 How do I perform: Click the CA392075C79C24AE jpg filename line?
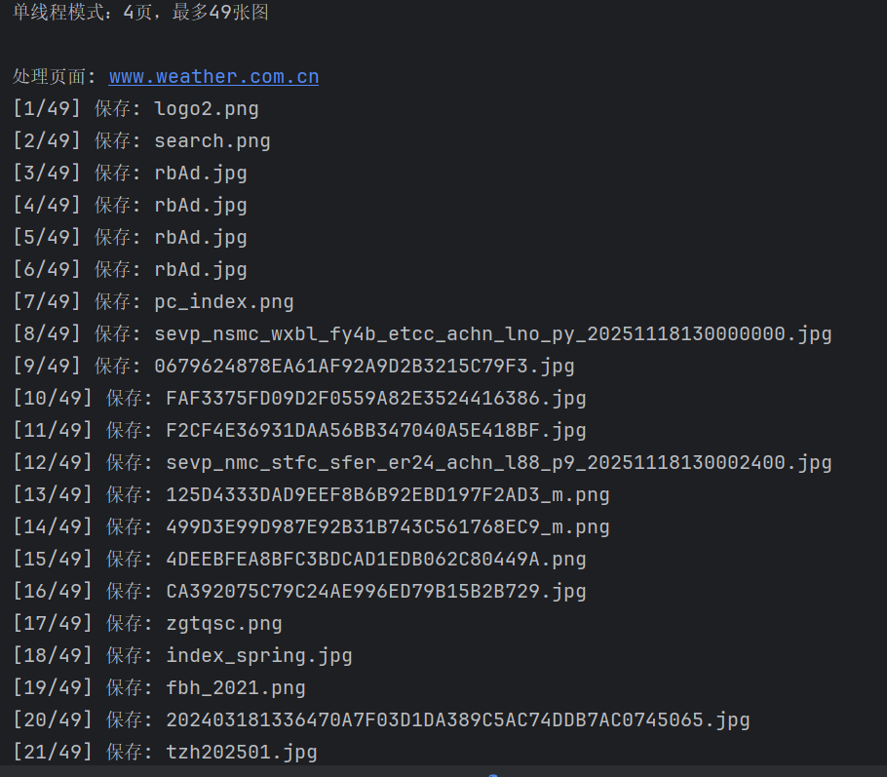tap(299, 592)
